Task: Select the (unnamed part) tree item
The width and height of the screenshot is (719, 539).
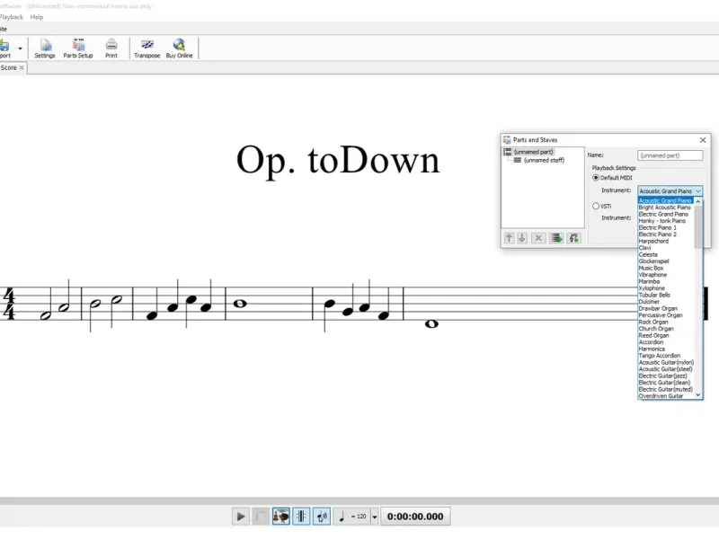Action: [533, 152]
